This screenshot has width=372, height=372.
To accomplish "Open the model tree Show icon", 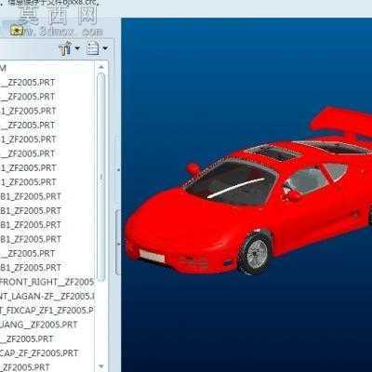I will pos(92,48).
